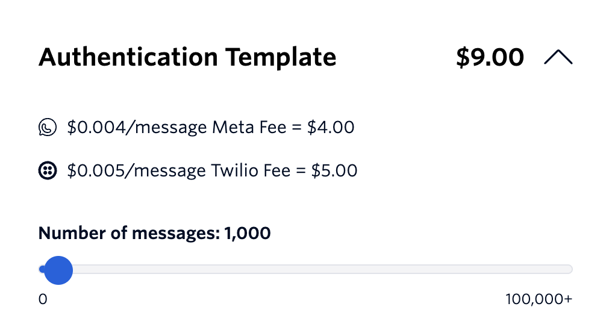Image resolution: width=606 pixels, height=330 pixels.
Task: Click the $0.004/message Meta rate text
Action: [138, 128]
